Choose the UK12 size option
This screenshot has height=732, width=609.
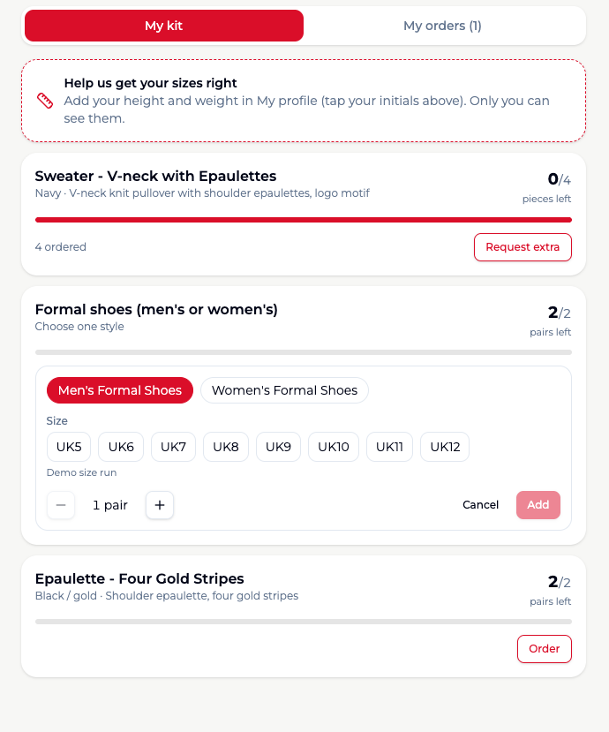445,447
